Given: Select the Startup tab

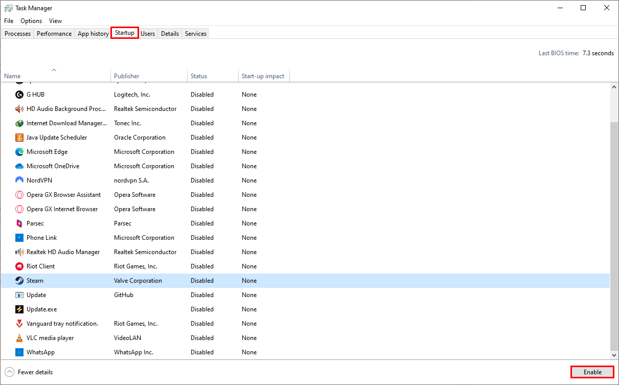Looking at the screenshot, I should point(125,33).
